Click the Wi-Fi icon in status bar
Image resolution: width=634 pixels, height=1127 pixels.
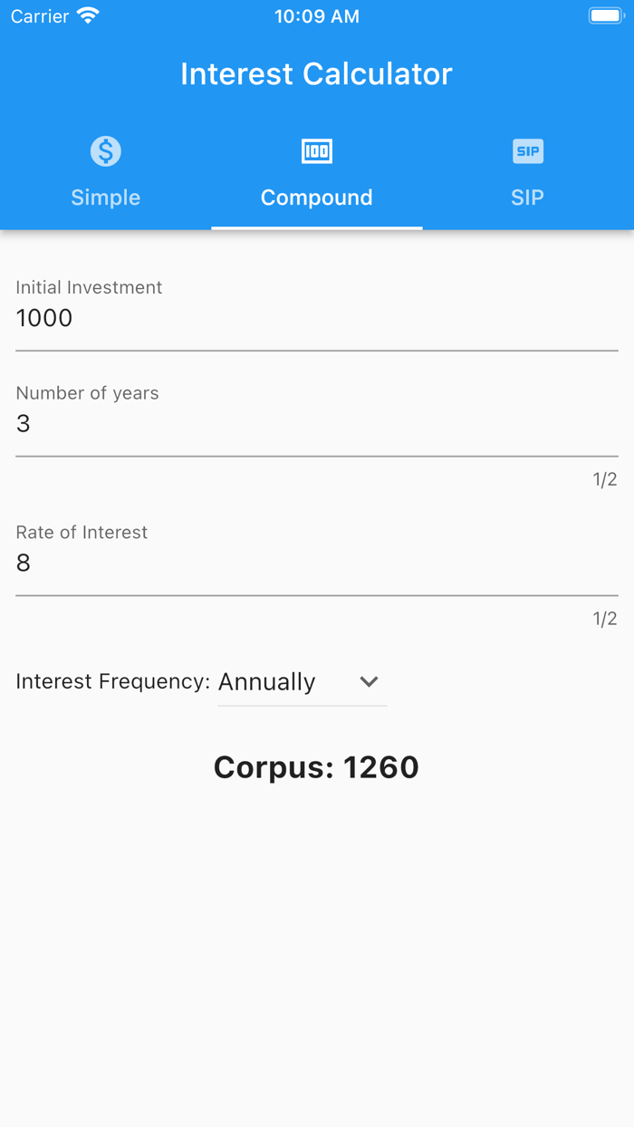click(86, 14)
